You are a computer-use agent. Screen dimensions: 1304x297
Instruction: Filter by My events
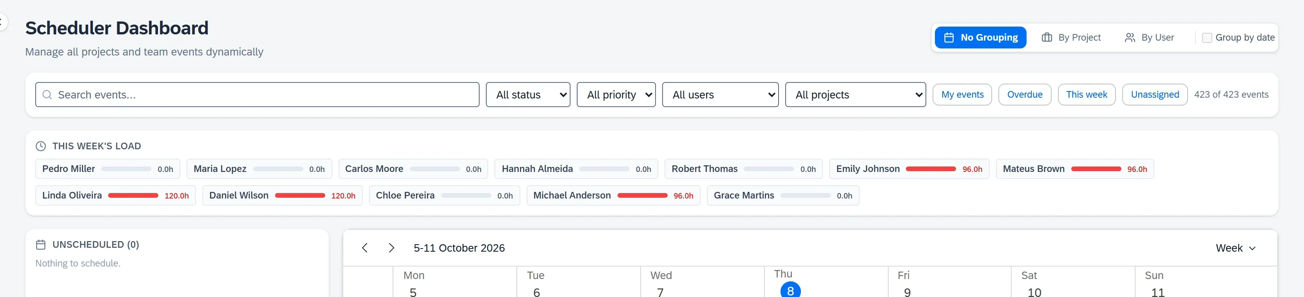pos(962,95)
